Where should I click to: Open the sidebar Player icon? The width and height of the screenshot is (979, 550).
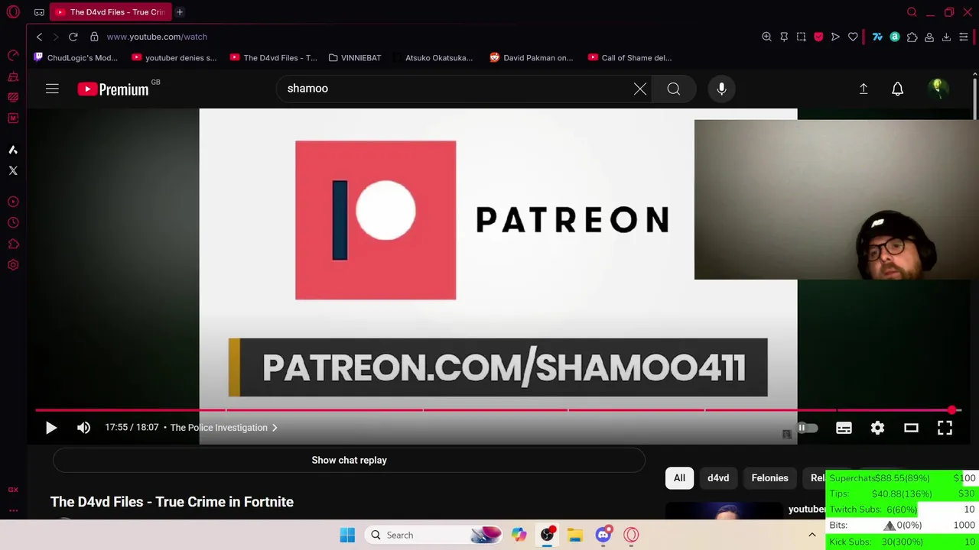pyautogui.click(x=13, y=202)
